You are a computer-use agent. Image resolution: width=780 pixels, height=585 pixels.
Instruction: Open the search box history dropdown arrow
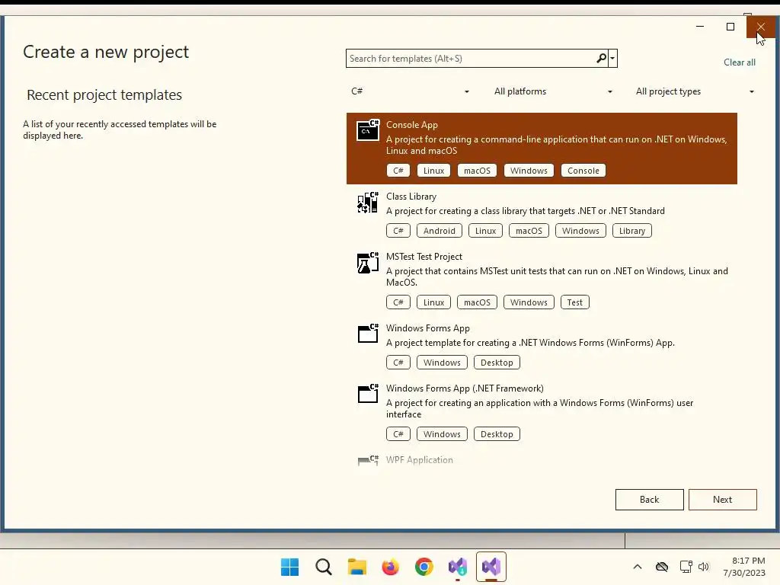[x=612, y=58]
